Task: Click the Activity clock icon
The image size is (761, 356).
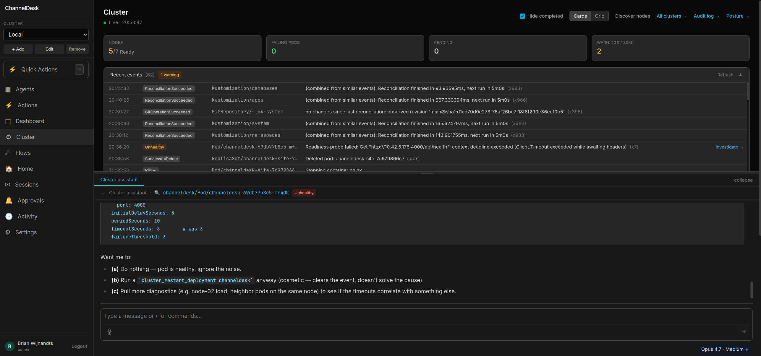Action: click(9, 217)
